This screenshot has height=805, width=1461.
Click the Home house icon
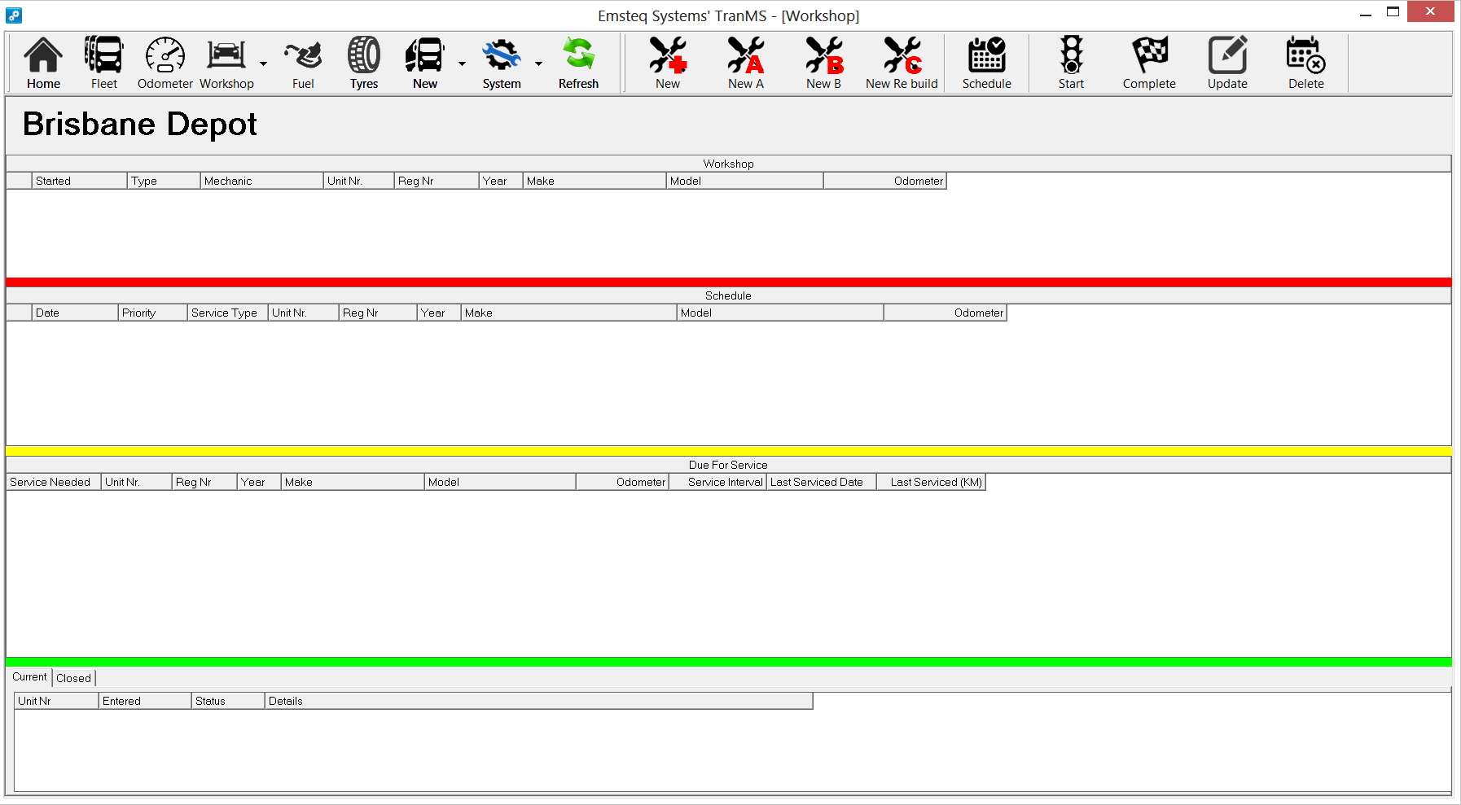coord(43,55)
